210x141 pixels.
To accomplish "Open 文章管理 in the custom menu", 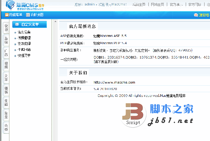I will (24, 44).
